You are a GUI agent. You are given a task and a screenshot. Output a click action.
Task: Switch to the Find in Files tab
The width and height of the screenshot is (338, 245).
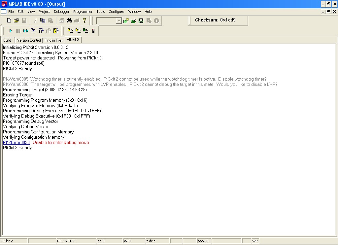coord(54,40)
